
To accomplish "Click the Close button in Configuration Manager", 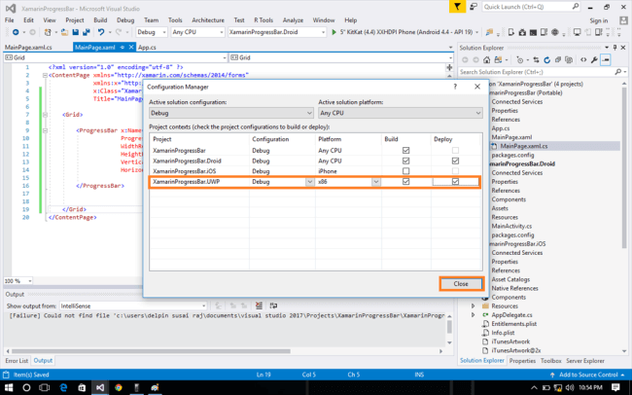I will coord(460,283).
